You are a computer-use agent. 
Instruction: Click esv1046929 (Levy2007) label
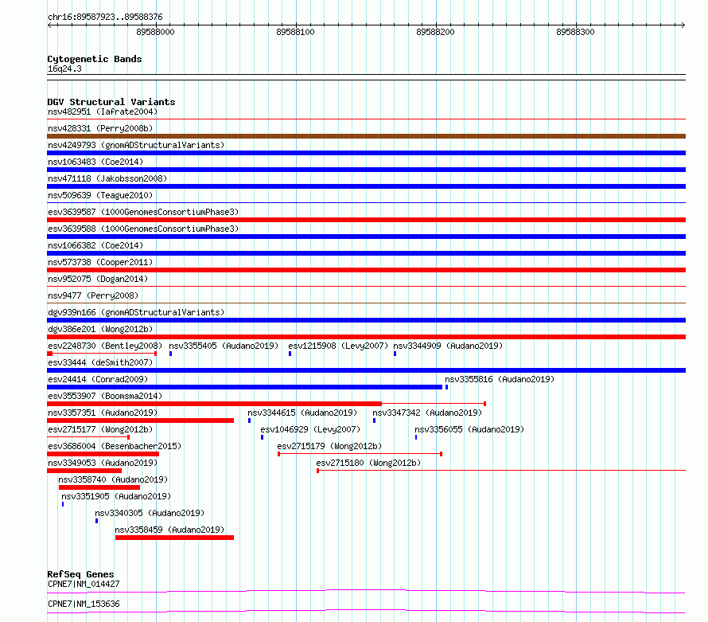pos(310,429)
